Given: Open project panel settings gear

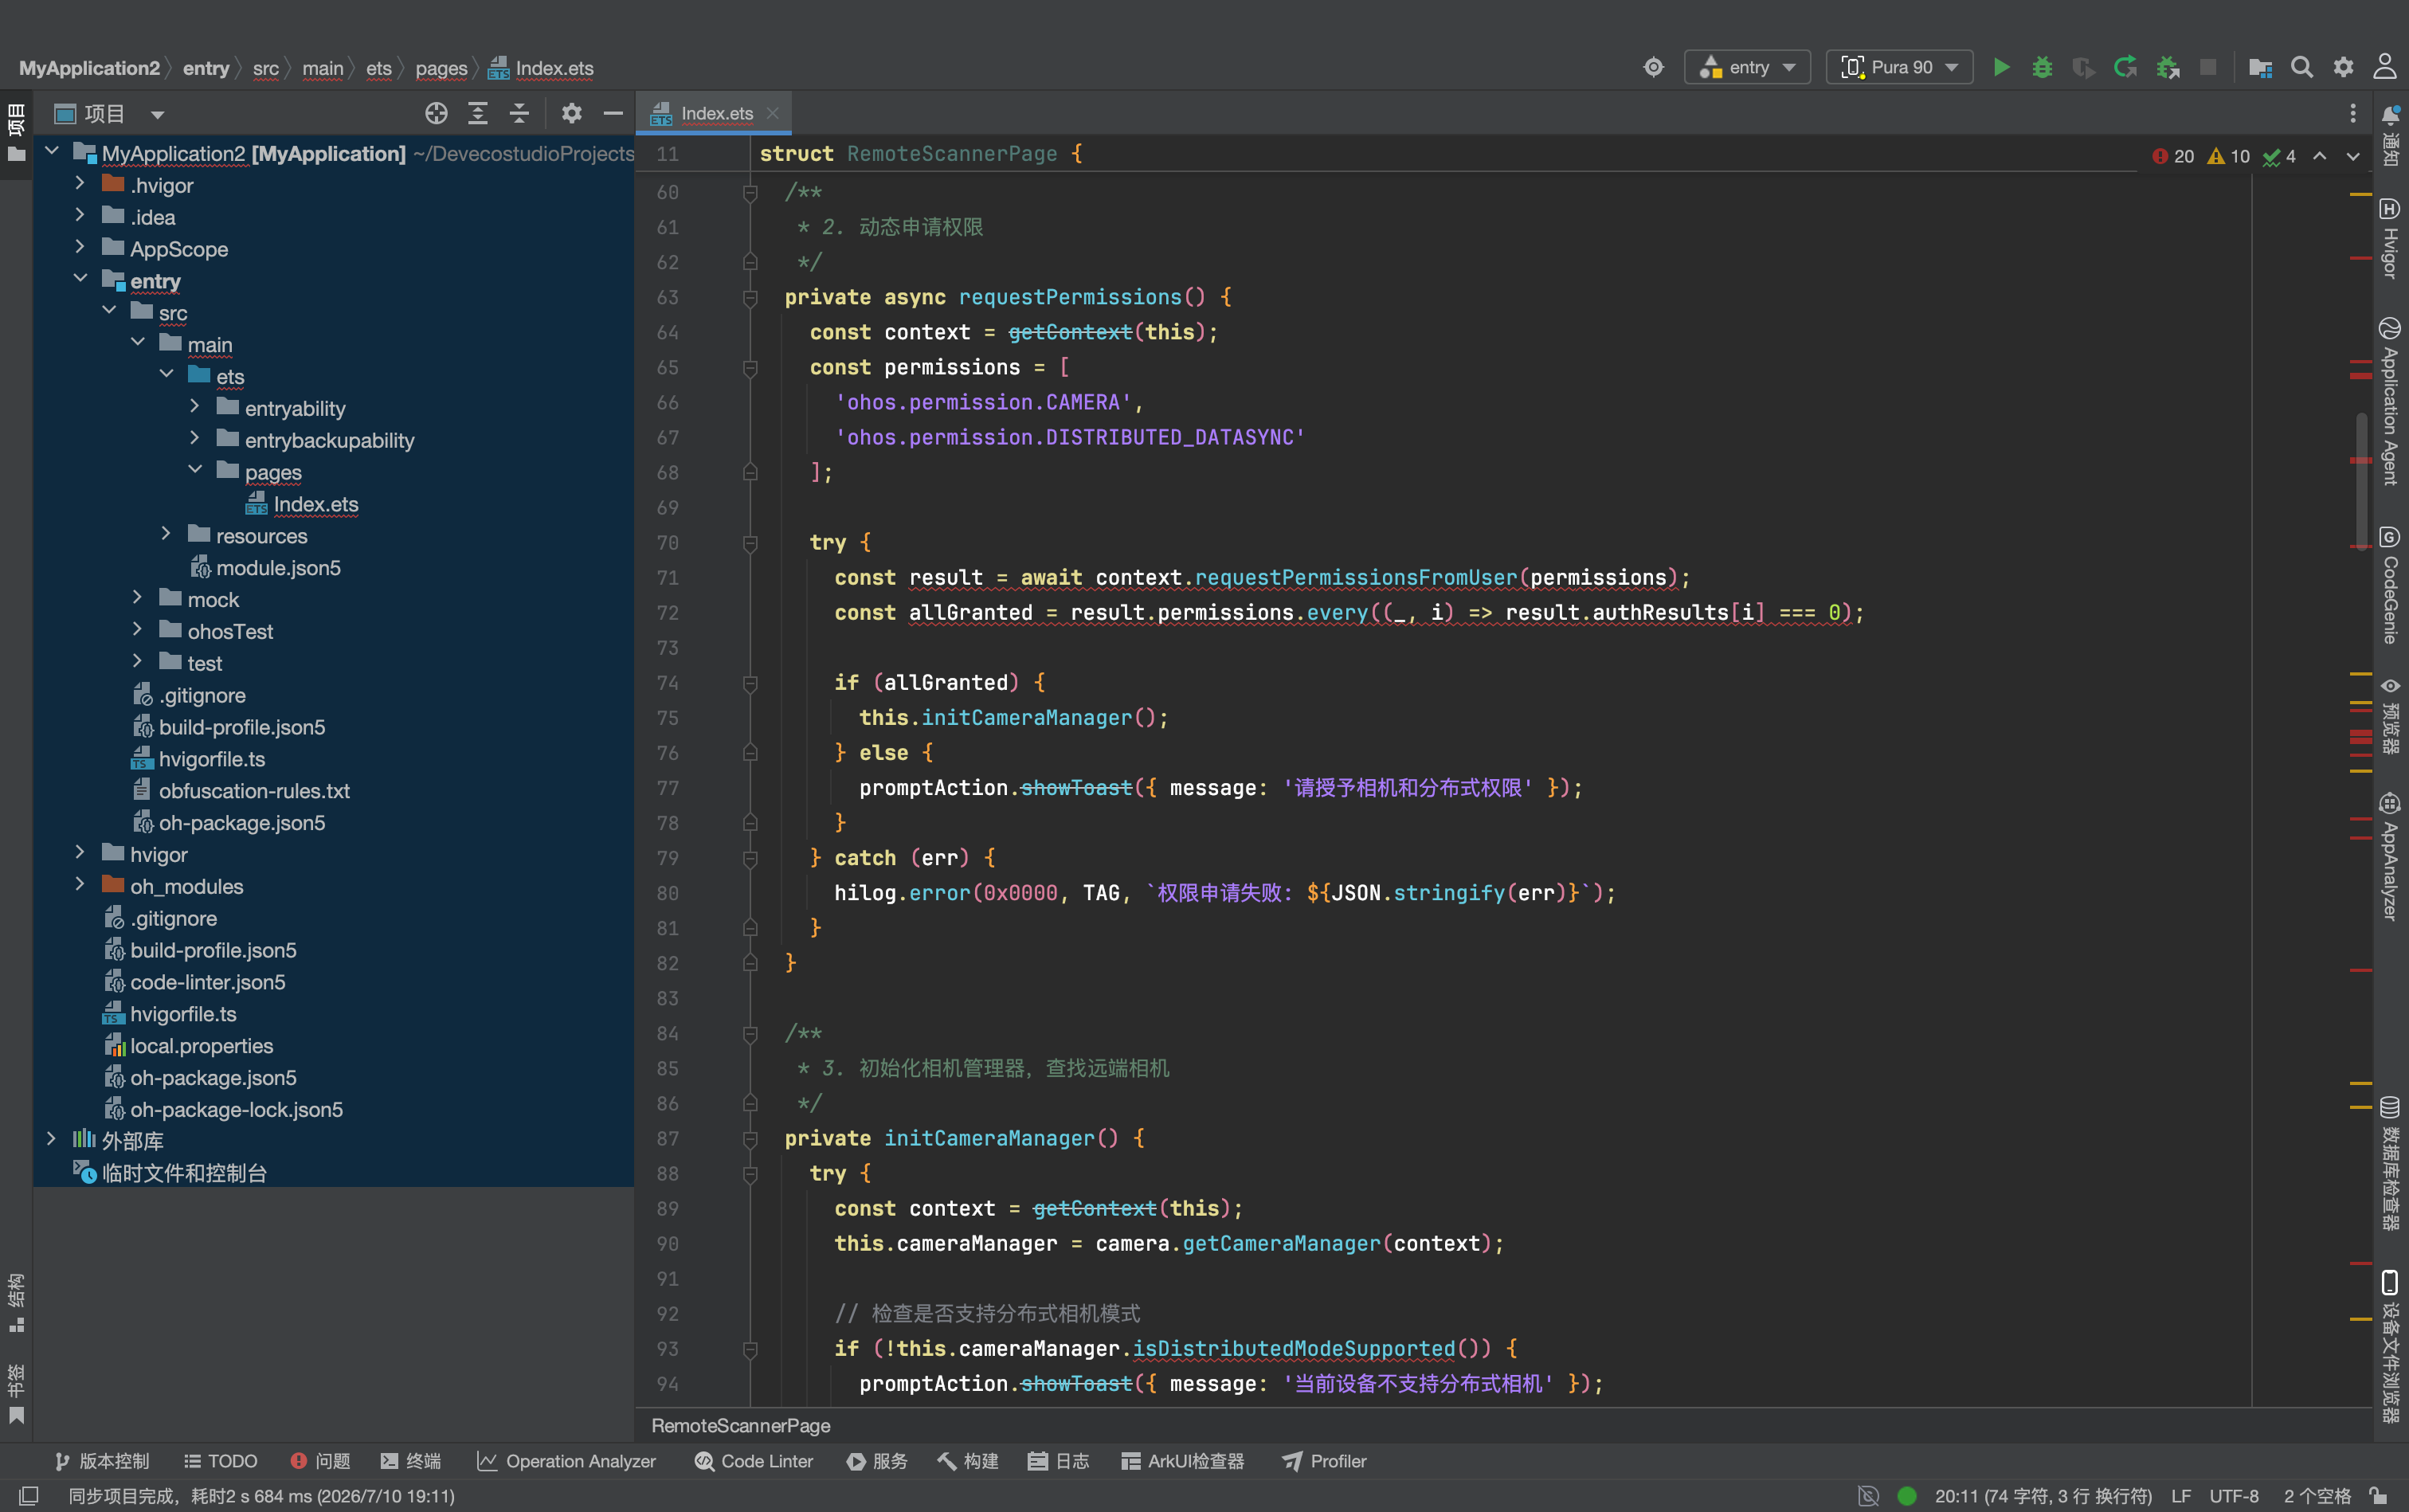Looking at the screenshot, I should (571, 113).
